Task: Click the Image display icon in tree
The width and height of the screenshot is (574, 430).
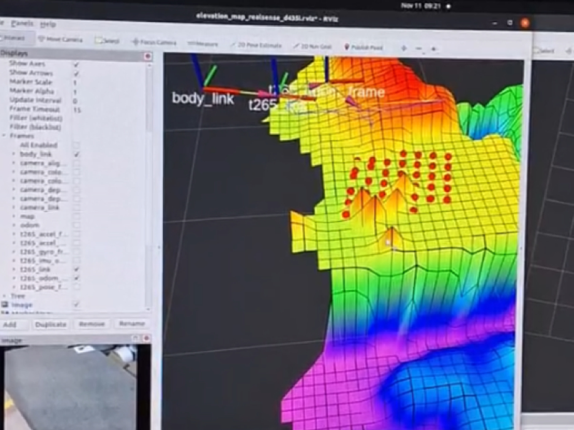Action: pos(5,305)
